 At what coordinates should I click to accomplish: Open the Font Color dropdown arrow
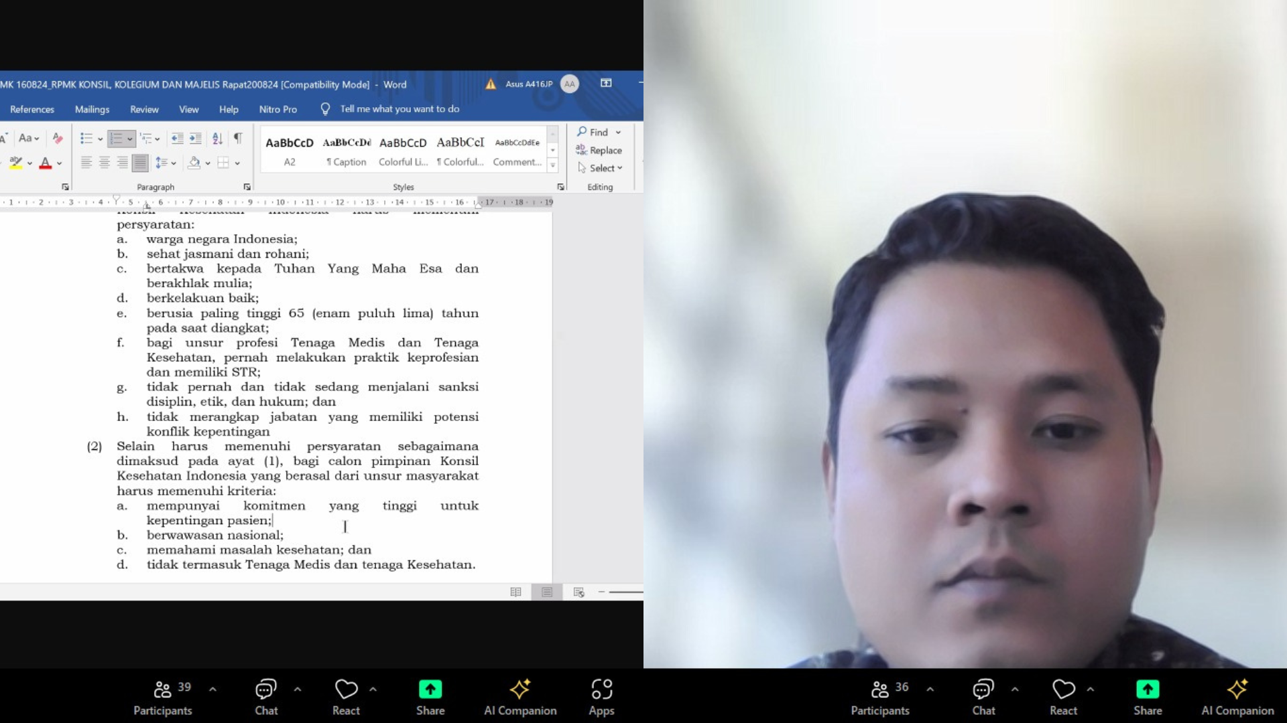click(x=60, y=163)
